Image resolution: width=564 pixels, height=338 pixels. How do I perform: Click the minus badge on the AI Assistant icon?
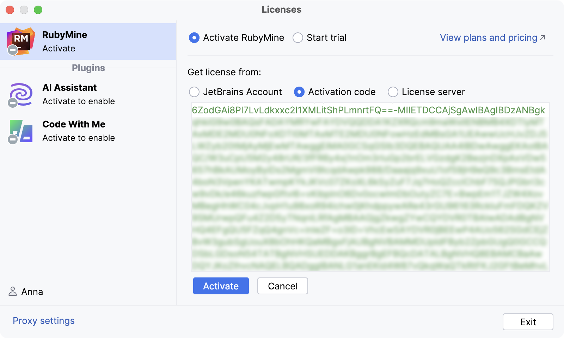click(x=13, y=104)
